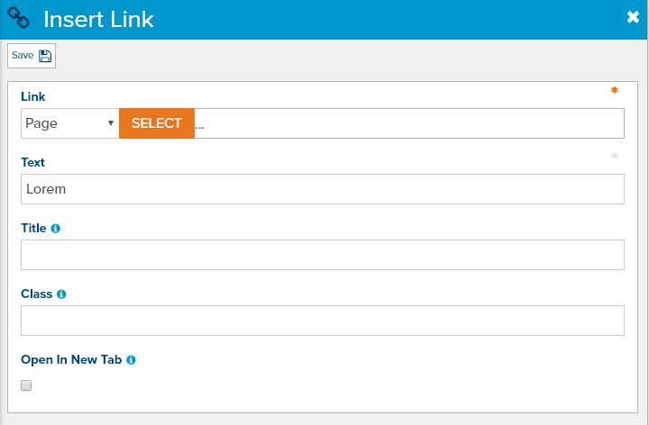Click the orange required asterisk for Link
Image resolution: width=649 pixels, height=425 pixels.
click(x=615, y=90)
